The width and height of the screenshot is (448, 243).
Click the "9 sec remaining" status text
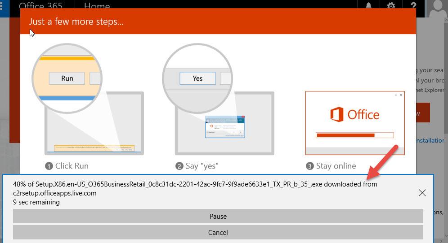36,202
